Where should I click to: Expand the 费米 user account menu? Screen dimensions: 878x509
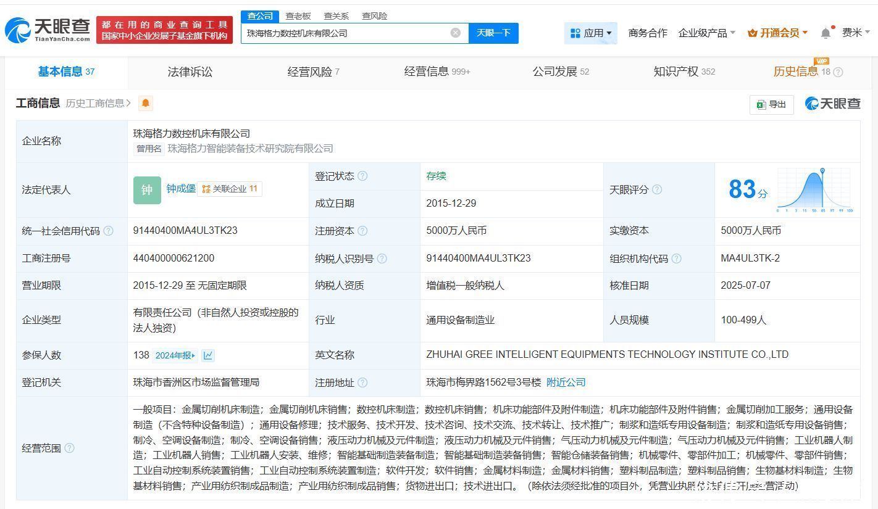pos(856,32)
